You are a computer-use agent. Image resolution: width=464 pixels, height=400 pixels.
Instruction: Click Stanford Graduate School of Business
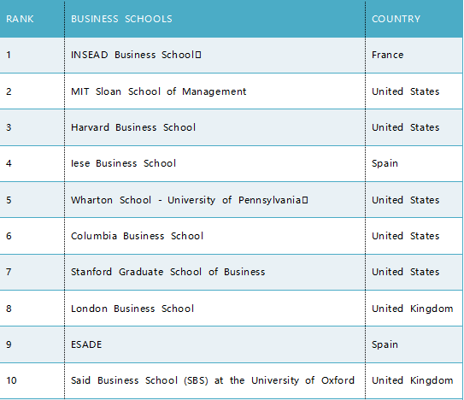(x=167, y=272)
